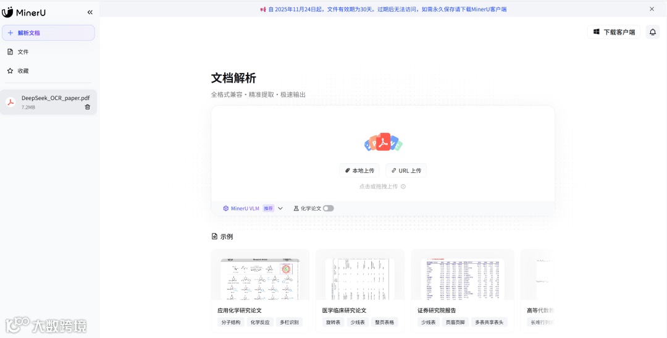Select DeepSeek_OCR_paper.pdf in the file list

pos(49,102)
